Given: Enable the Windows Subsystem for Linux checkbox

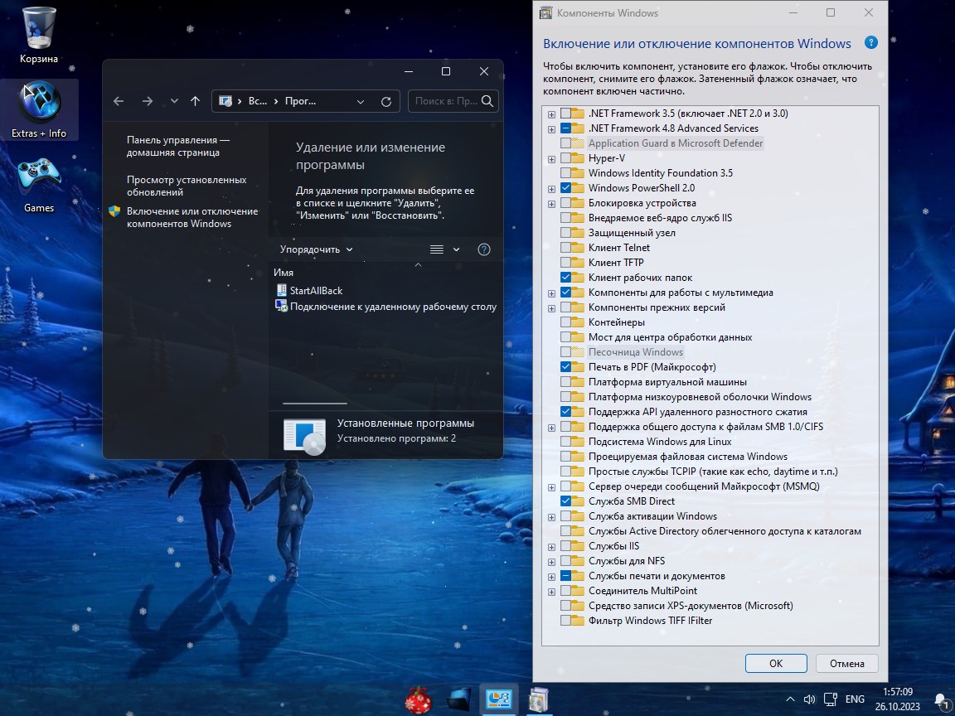Looking at the screenshot, I should [566, 442].
